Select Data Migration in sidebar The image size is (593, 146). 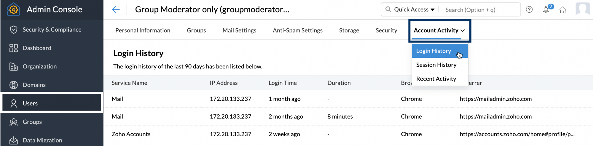tap(42, 140)
